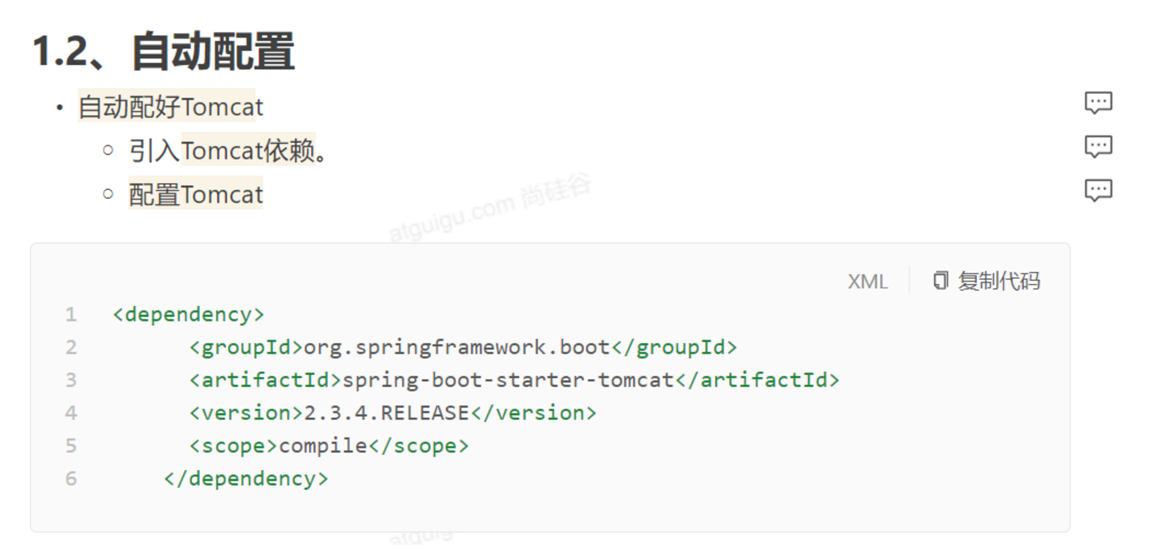Viewport: 1151px width, 558px height.
Task: Click the 自动配好Tomcat bullet text
Action: pos(171,106)
